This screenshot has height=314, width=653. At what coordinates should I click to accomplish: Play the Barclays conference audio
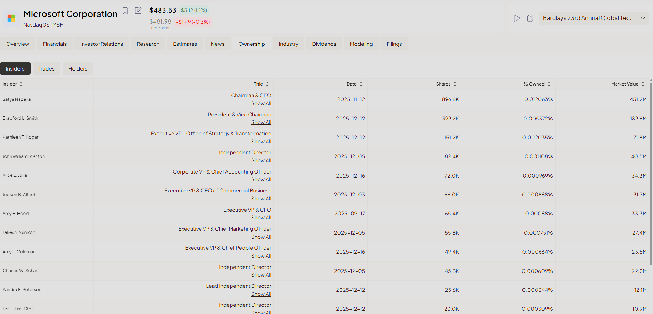pos(517,18)
